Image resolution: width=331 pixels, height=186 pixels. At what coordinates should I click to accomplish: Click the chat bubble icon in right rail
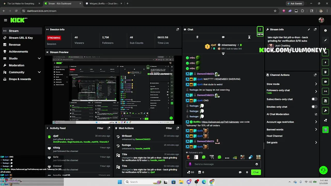click(325, 82)
